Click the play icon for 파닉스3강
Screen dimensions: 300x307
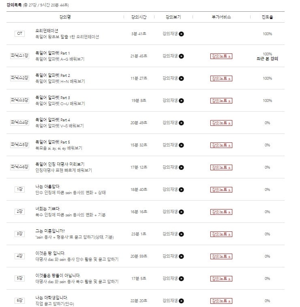181,101
